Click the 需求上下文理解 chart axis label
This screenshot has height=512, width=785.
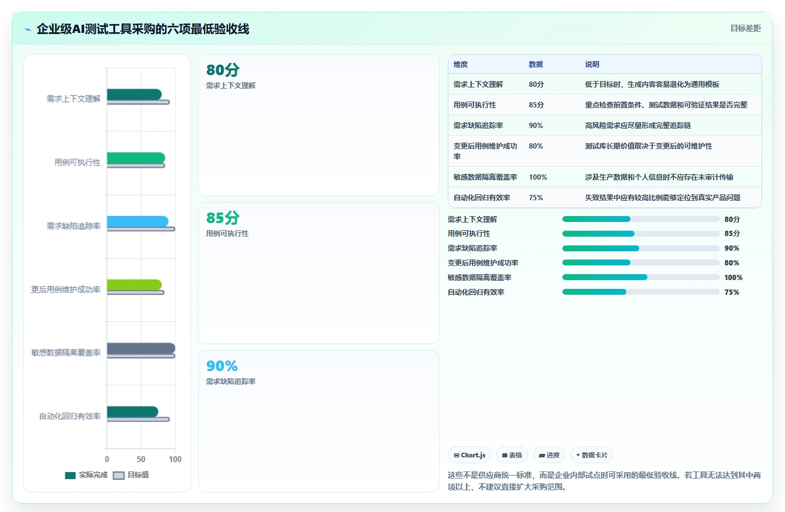click(73, 99)
